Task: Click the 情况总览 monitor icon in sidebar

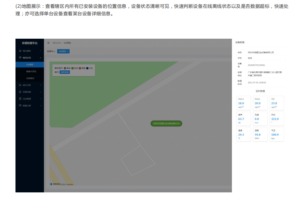Action: 20,58
